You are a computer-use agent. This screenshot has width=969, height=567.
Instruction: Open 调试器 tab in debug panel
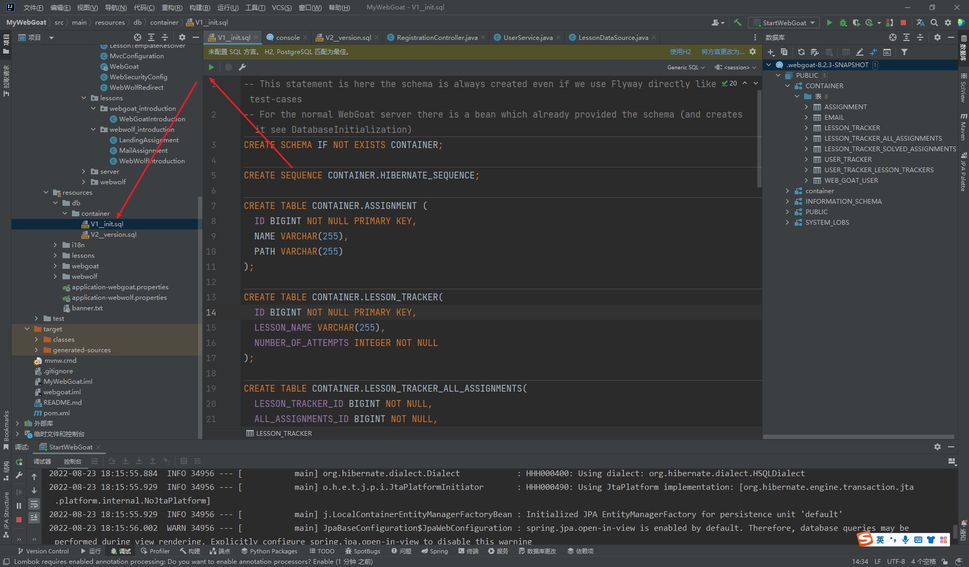(43, 461)
